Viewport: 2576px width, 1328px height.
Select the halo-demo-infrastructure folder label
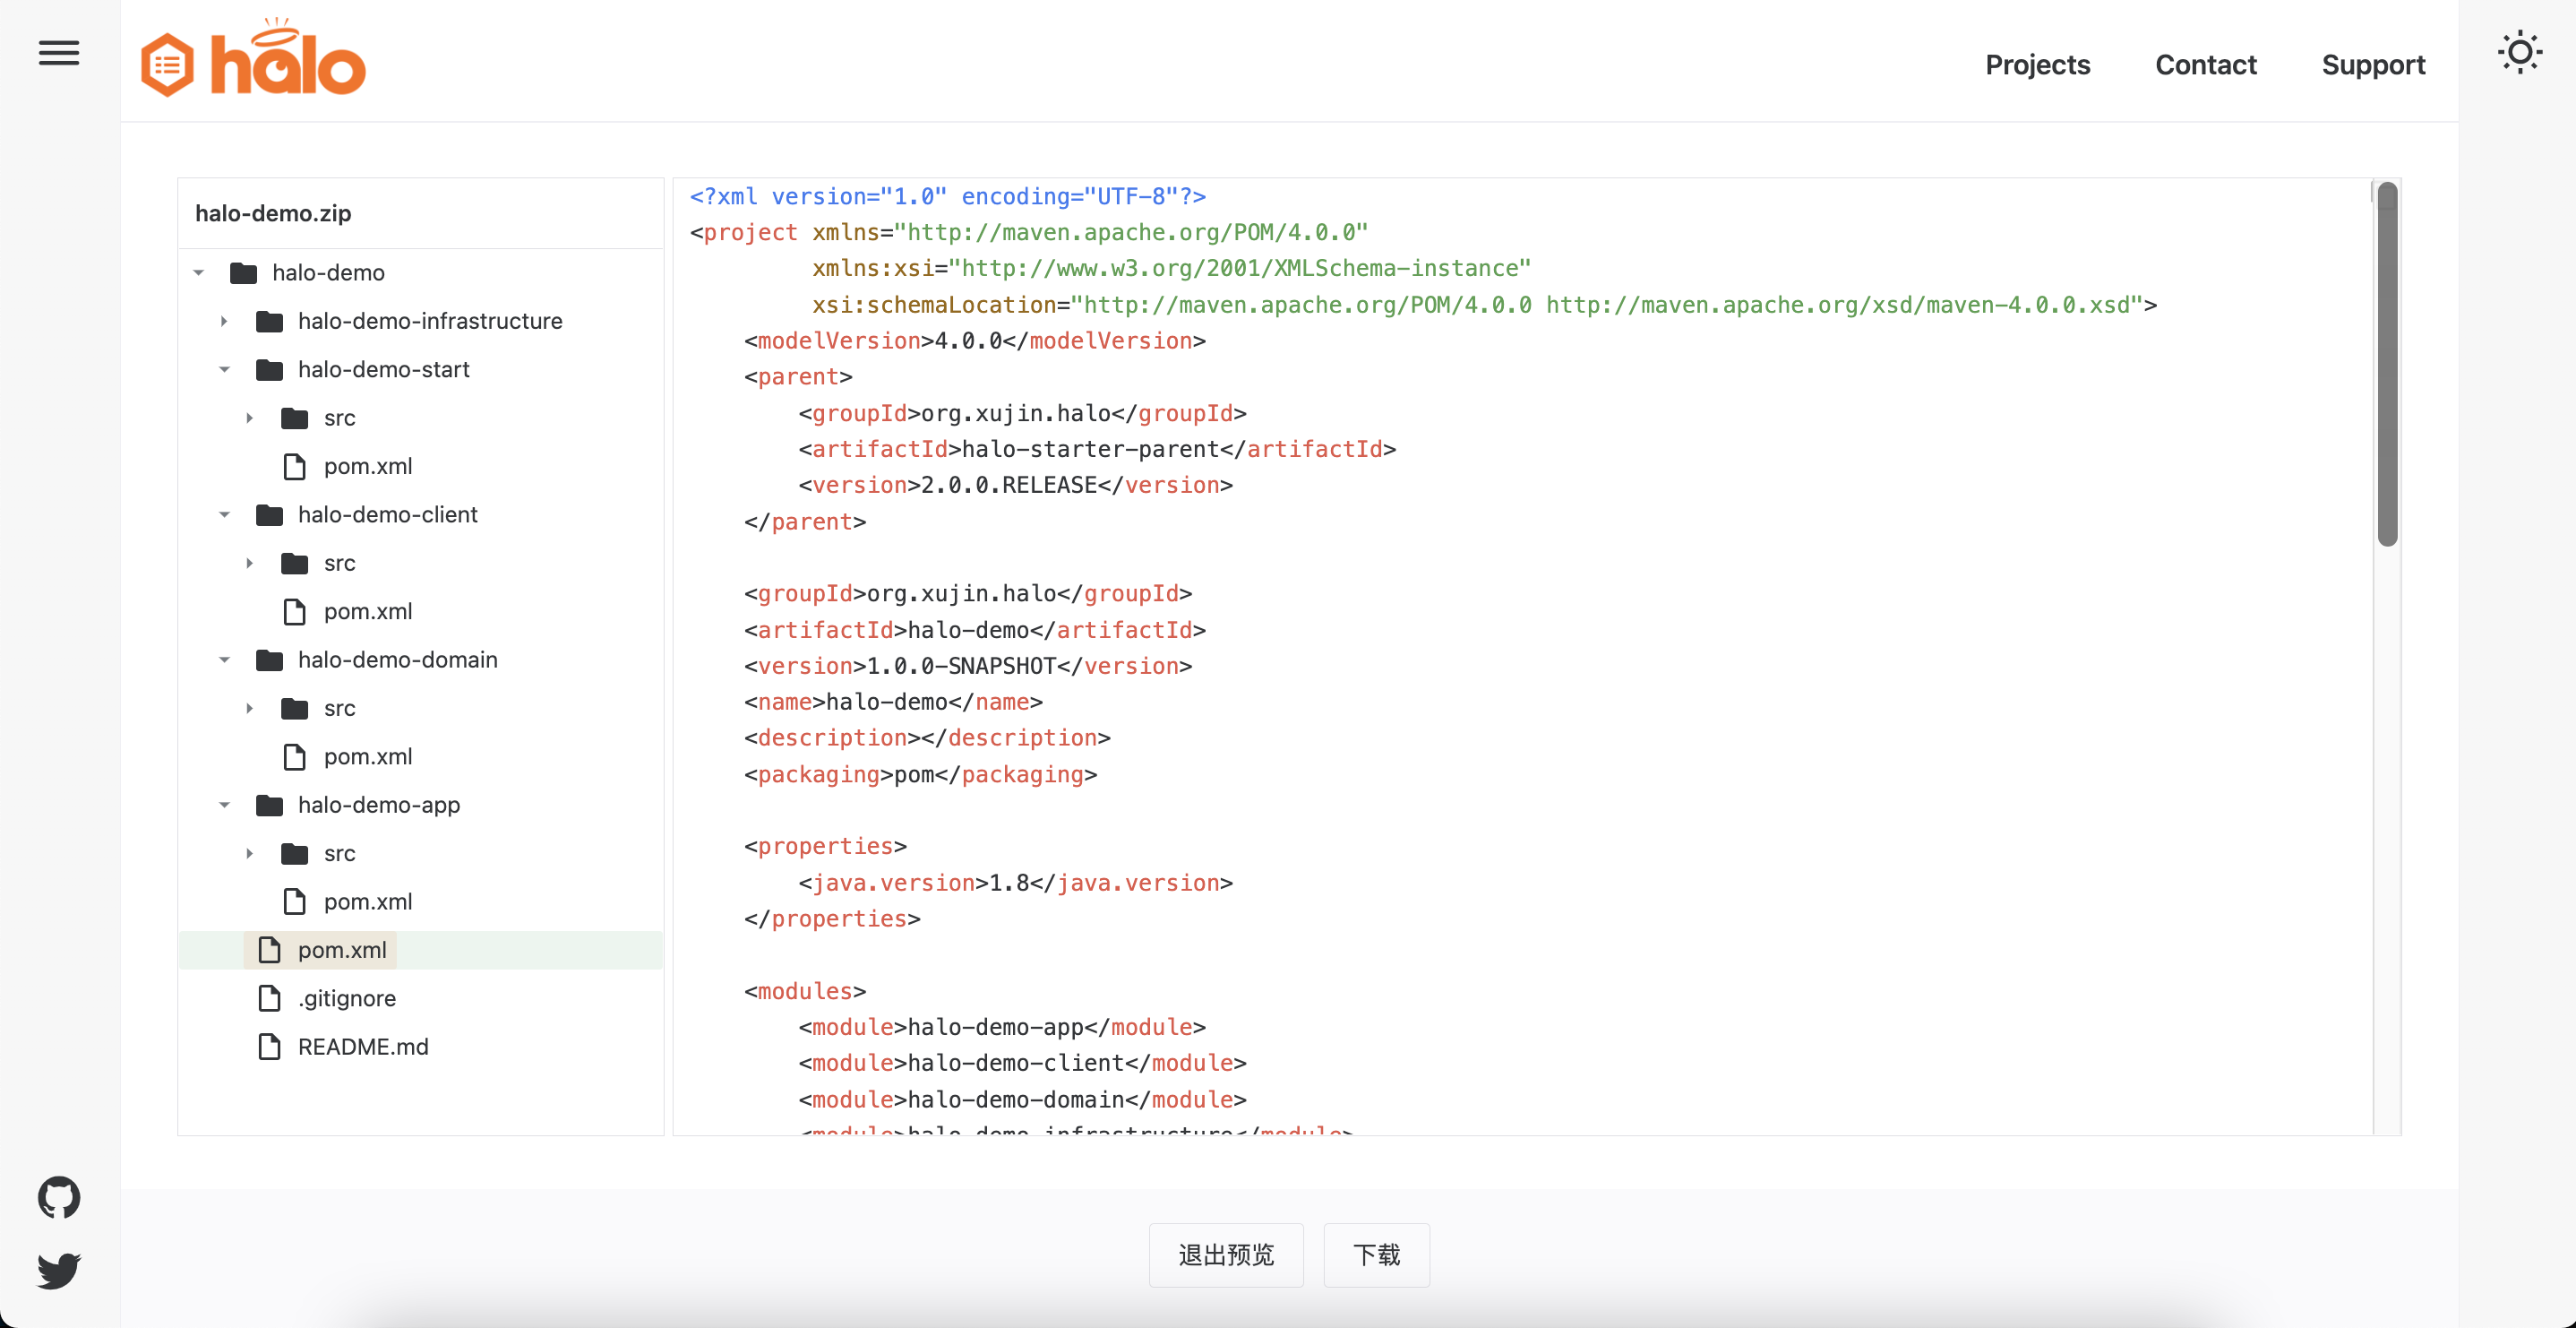(x=430, y=321)
